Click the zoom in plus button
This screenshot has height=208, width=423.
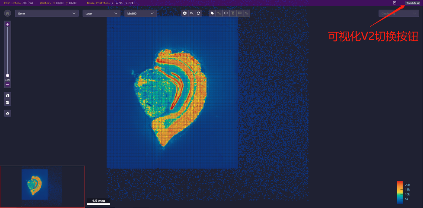pos(8,24)
